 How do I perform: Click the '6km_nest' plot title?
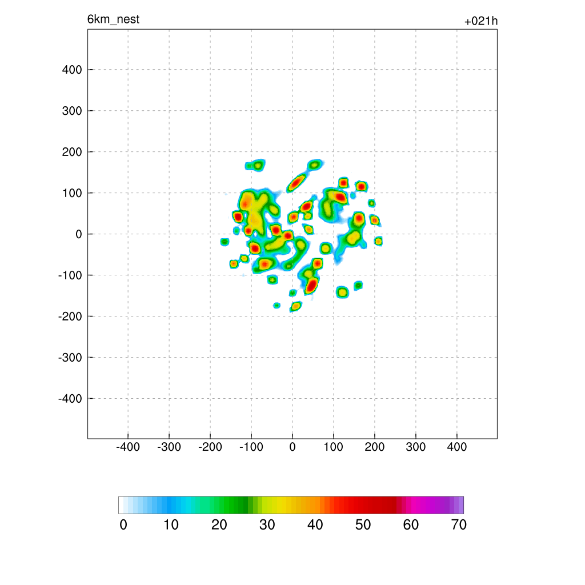[113, 19]
